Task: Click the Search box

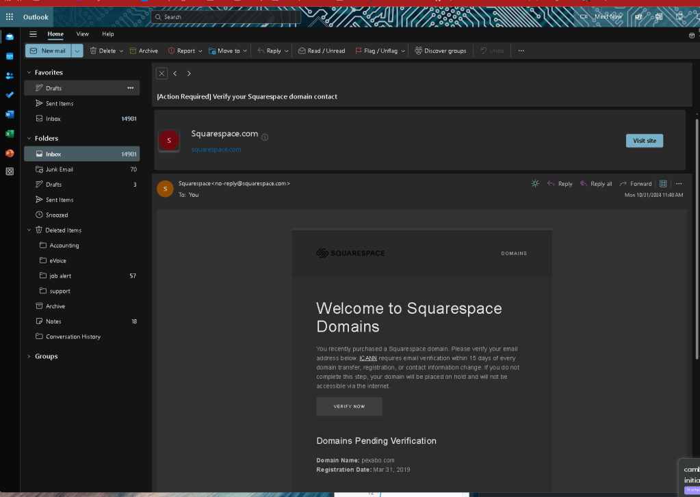Action: pyautogui.click(x=226, y=17)
